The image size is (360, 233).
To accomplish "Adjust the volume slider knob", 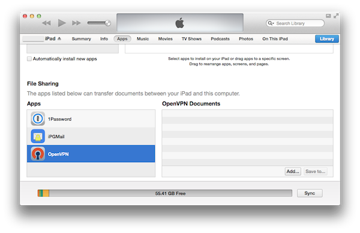I will point(107,23).
